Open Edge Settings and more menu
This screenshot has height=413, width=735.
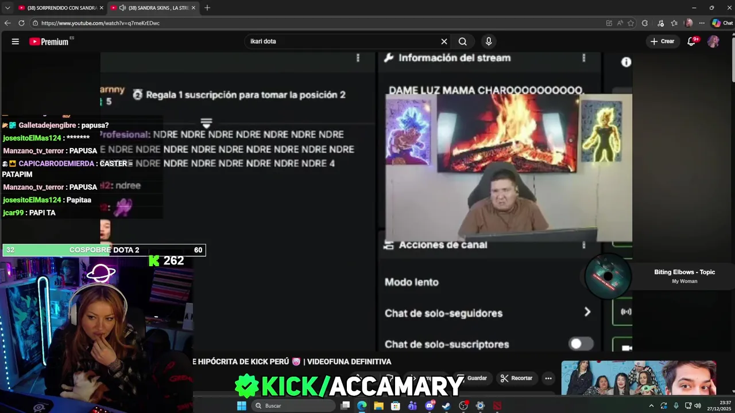coord(702,23)
